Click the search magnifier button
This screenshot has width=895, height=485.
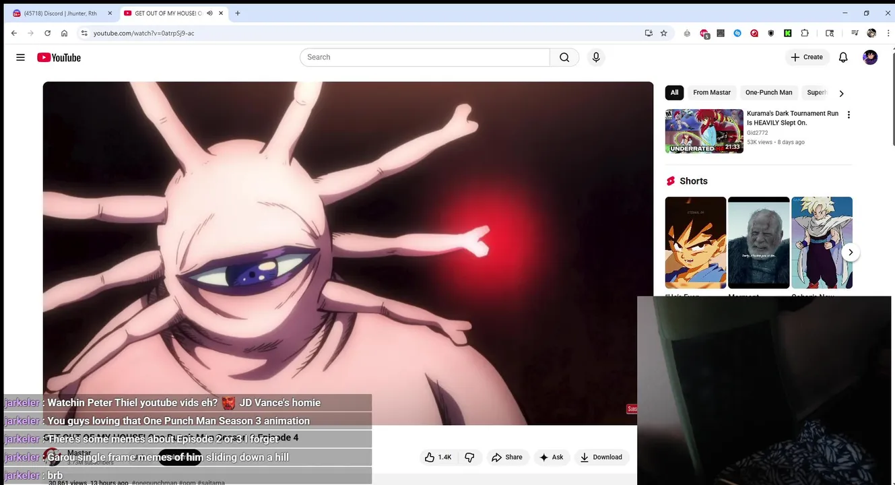click(564, 57)
